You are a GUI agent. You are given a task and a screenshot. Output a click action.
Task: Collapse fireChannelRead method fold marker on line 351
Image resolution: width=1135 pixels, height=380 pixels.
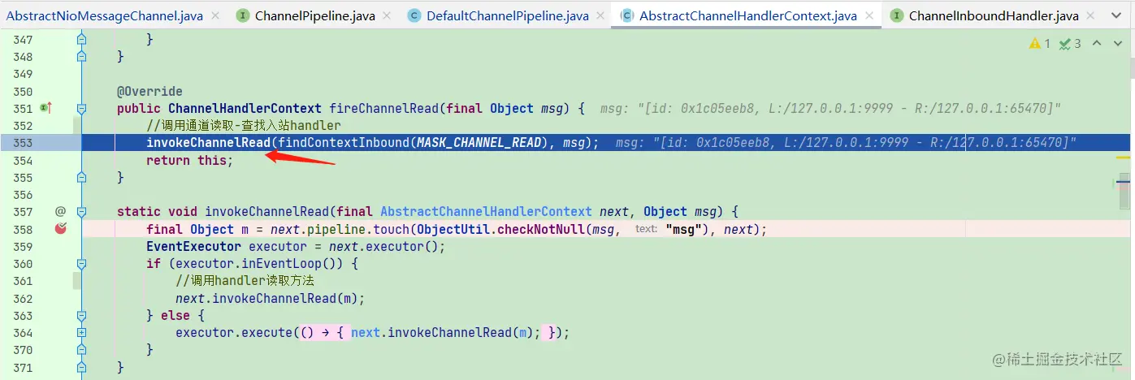coord(81,108)
